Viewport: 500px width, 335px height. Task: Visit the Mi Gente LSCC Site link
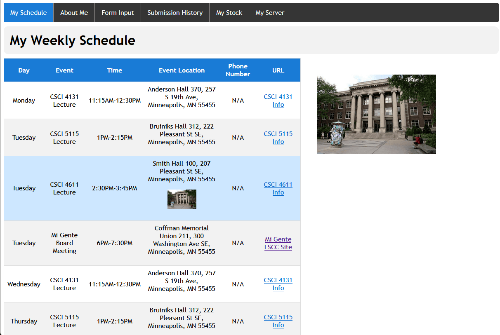pos(278,243)
